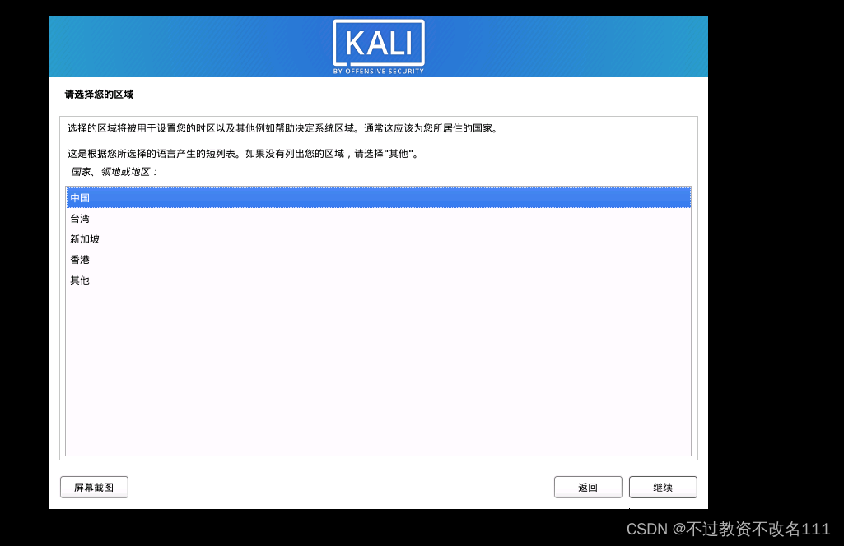This screenshot has width=844, height=546.
Task: Go back with the 返回 button
Action: (x=588, y=487)
